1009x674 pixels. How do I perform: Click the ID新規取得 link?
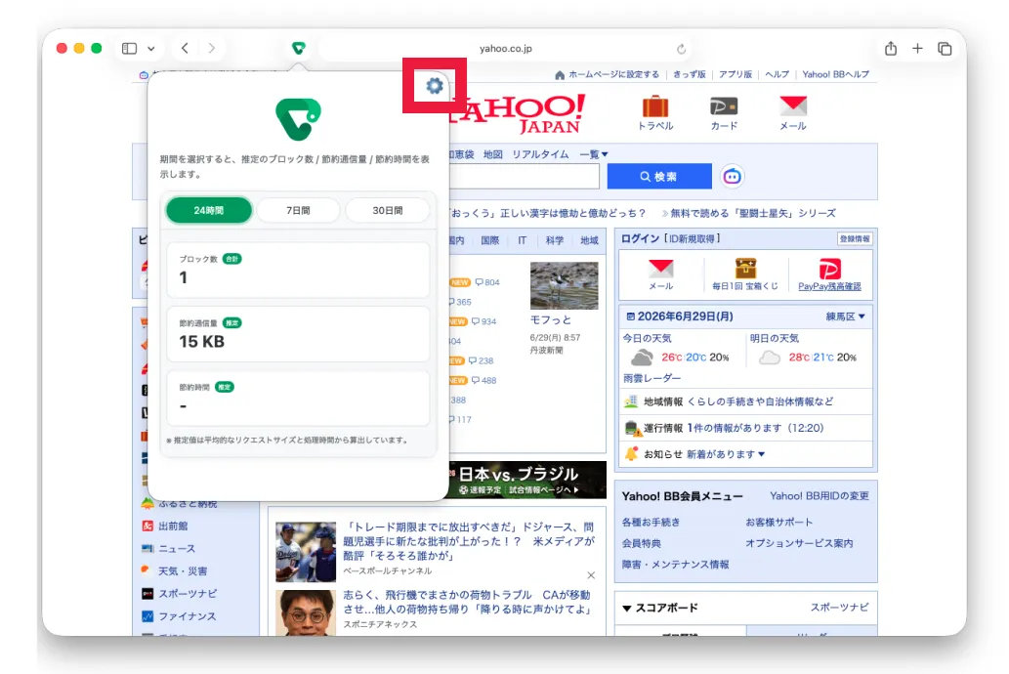point(692,238)
